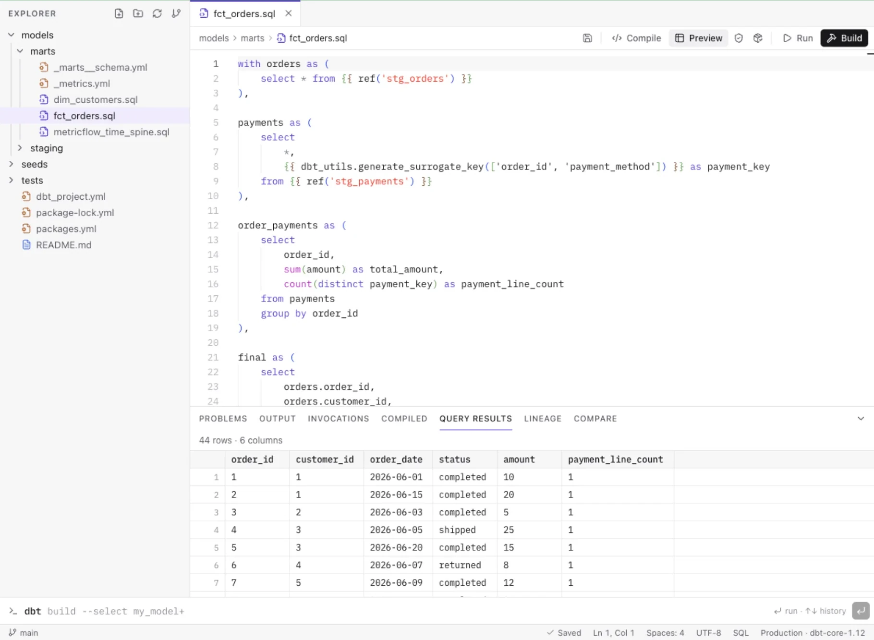
Task: Click the new folder icon in Explorer
Action: tap(138, 13)
